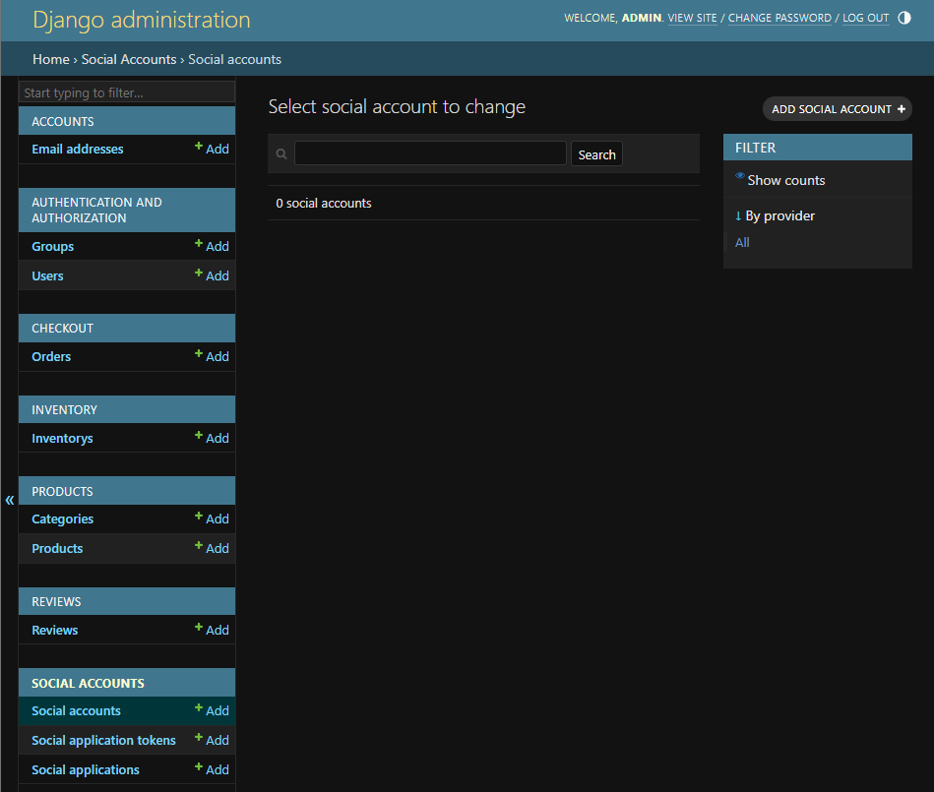Screen dimensions: 934x792
Task: Open Social application tokens in the sidebar
Action: (x=103, y=740)
